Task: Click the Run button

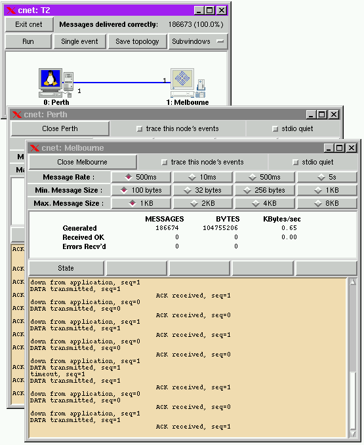Action: pyautogui.click(x=28, y=41)
